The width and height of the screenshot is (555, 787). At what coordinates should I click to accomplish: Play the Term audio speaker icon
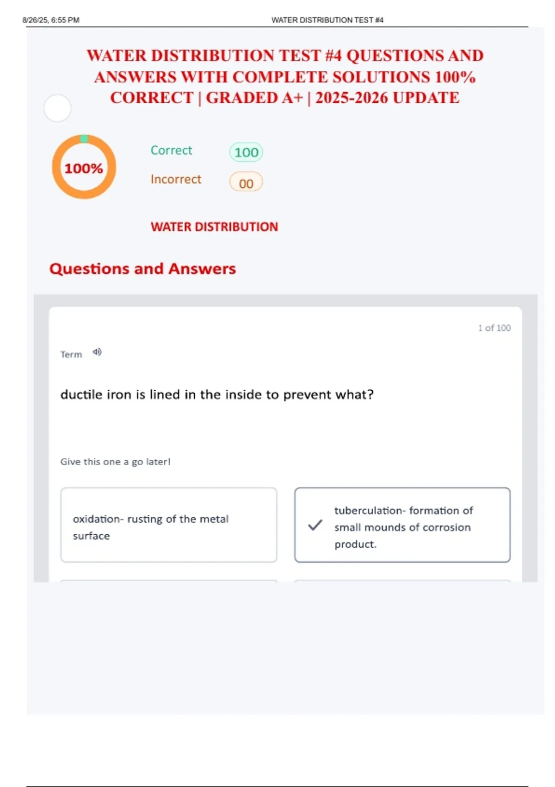click(x=97, y=352)
